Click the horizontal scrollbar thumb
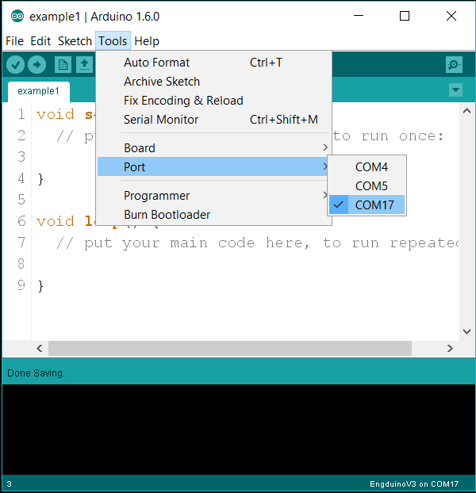Screen dimensions: 476x493 (230, 349)
